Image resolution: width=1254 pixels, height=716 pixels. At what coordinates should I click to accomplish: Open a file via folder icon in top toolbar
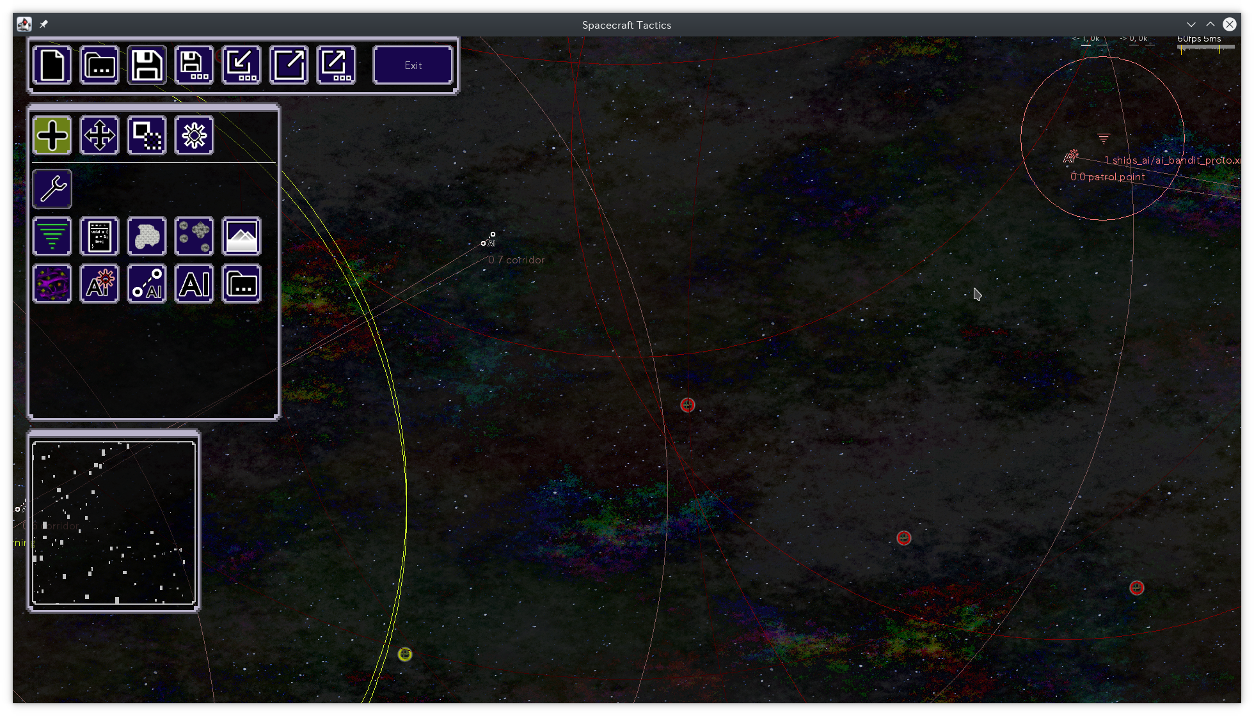(100, 65)
